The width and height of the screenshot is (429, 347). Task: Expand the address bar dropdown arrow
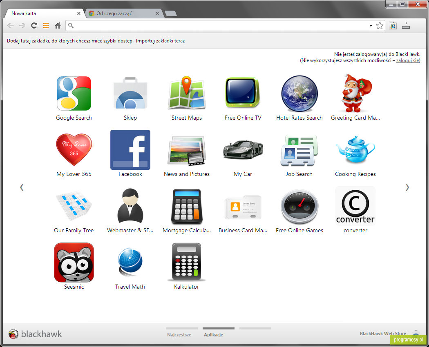[371, 26]
